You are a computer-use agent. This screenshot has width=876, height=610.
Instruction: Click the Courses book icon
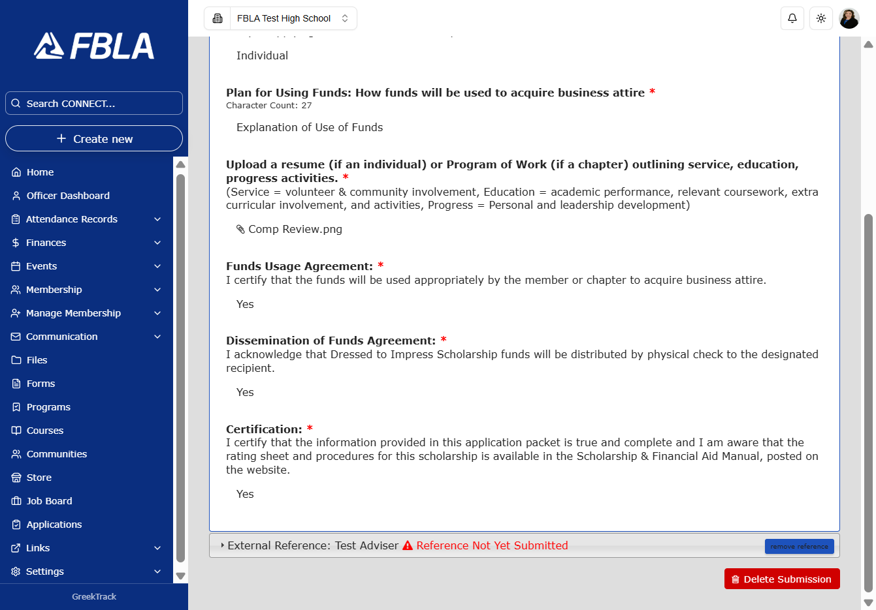tap(16, 431)
